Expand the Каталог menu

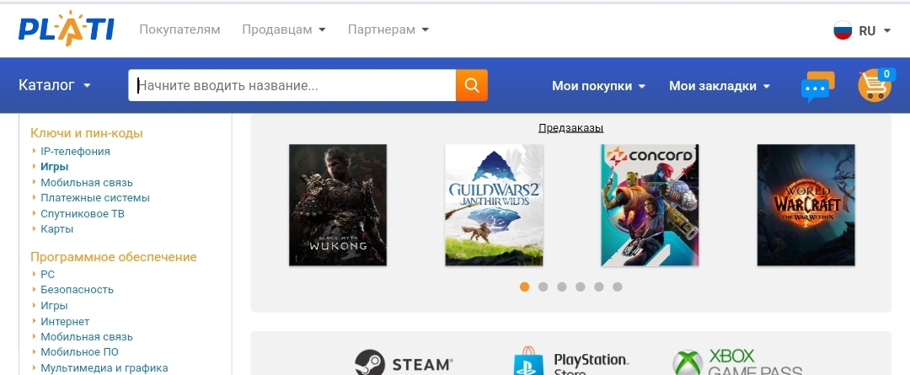(55, 85)
